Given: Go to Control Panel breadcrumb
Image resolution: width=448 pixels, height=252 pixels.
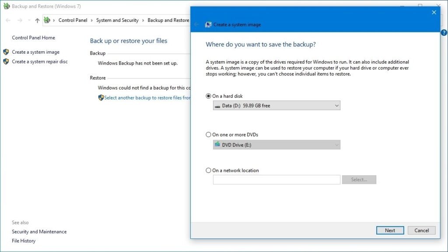Looking at the screenshot, I should (73, 20).
